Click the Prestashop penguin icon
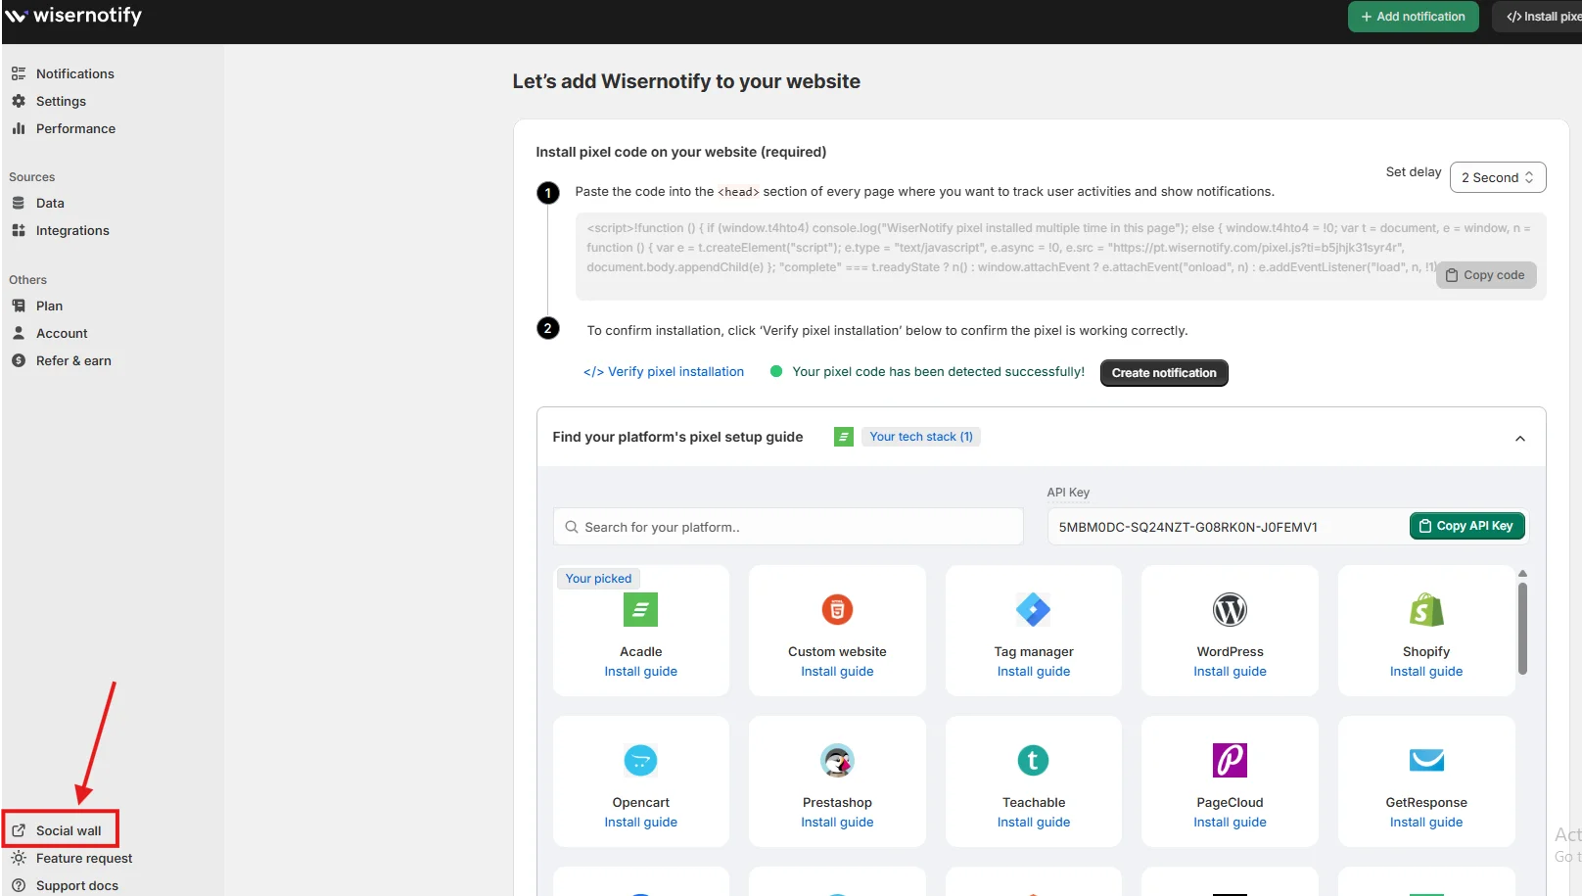Viewport: 1582px width, 896px height. point(837,761)
